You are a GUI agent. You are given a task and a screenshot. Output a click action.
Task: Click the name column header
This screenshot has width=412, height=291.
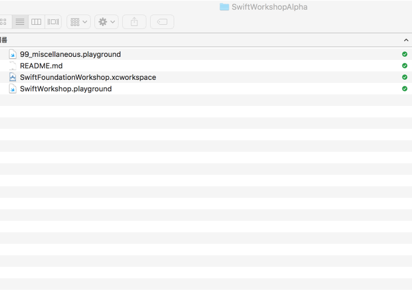click(x=206, y=40)
